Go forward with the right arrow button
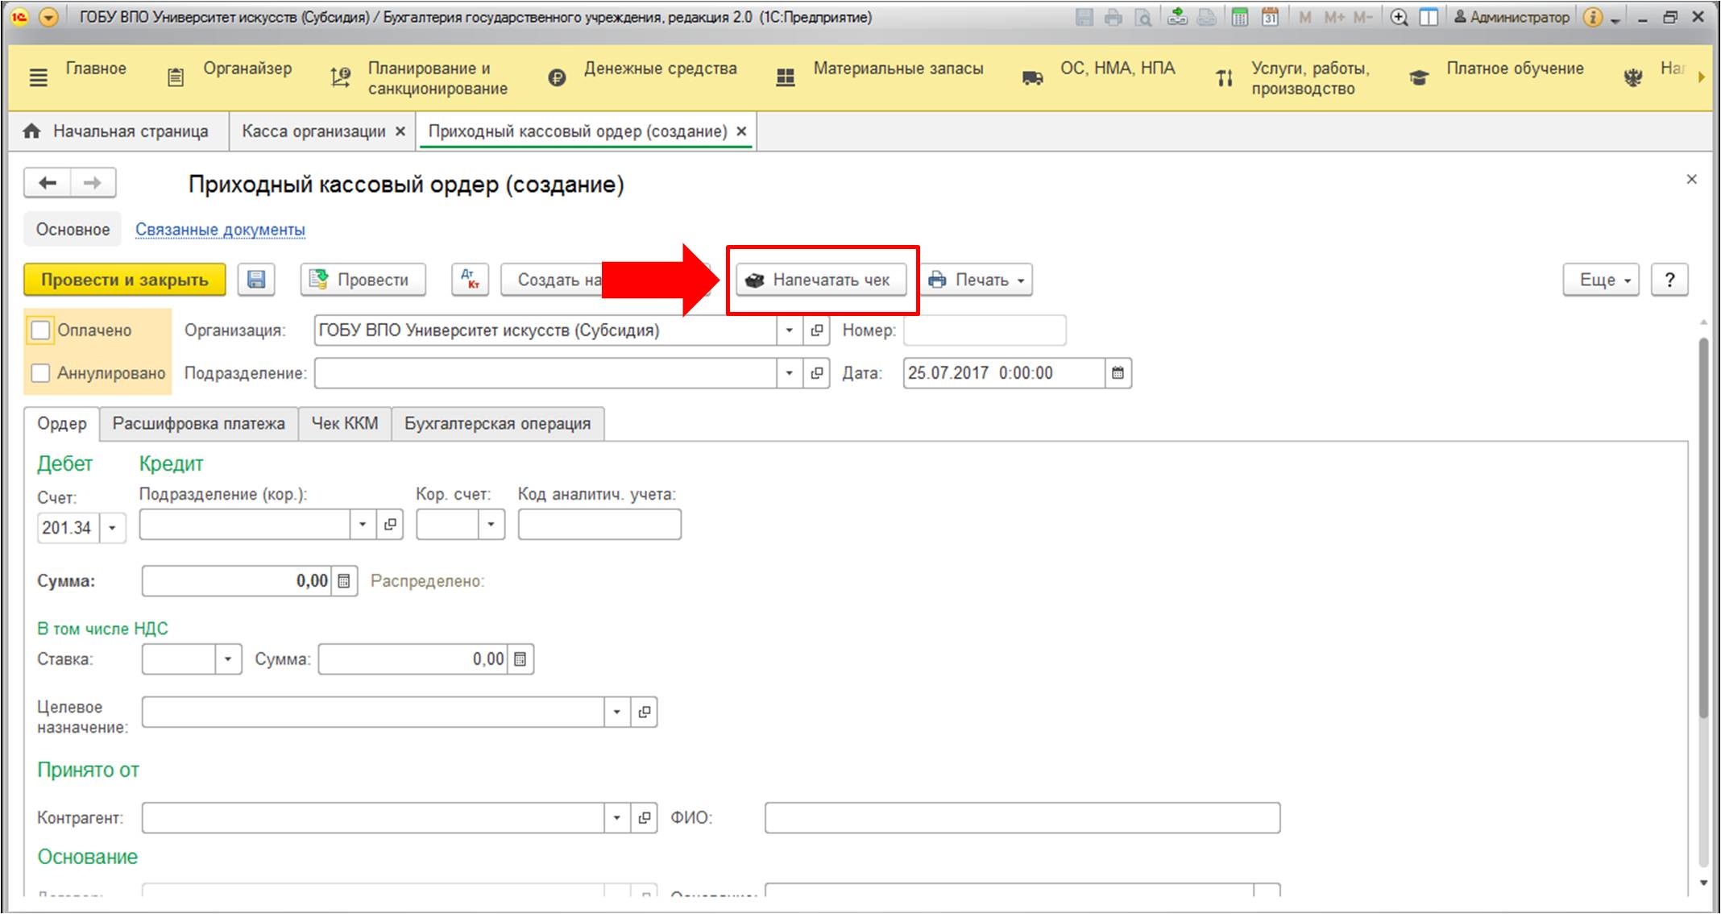Image resolution: width=1721 pixels, height=914 pixels. click(93, 183)
